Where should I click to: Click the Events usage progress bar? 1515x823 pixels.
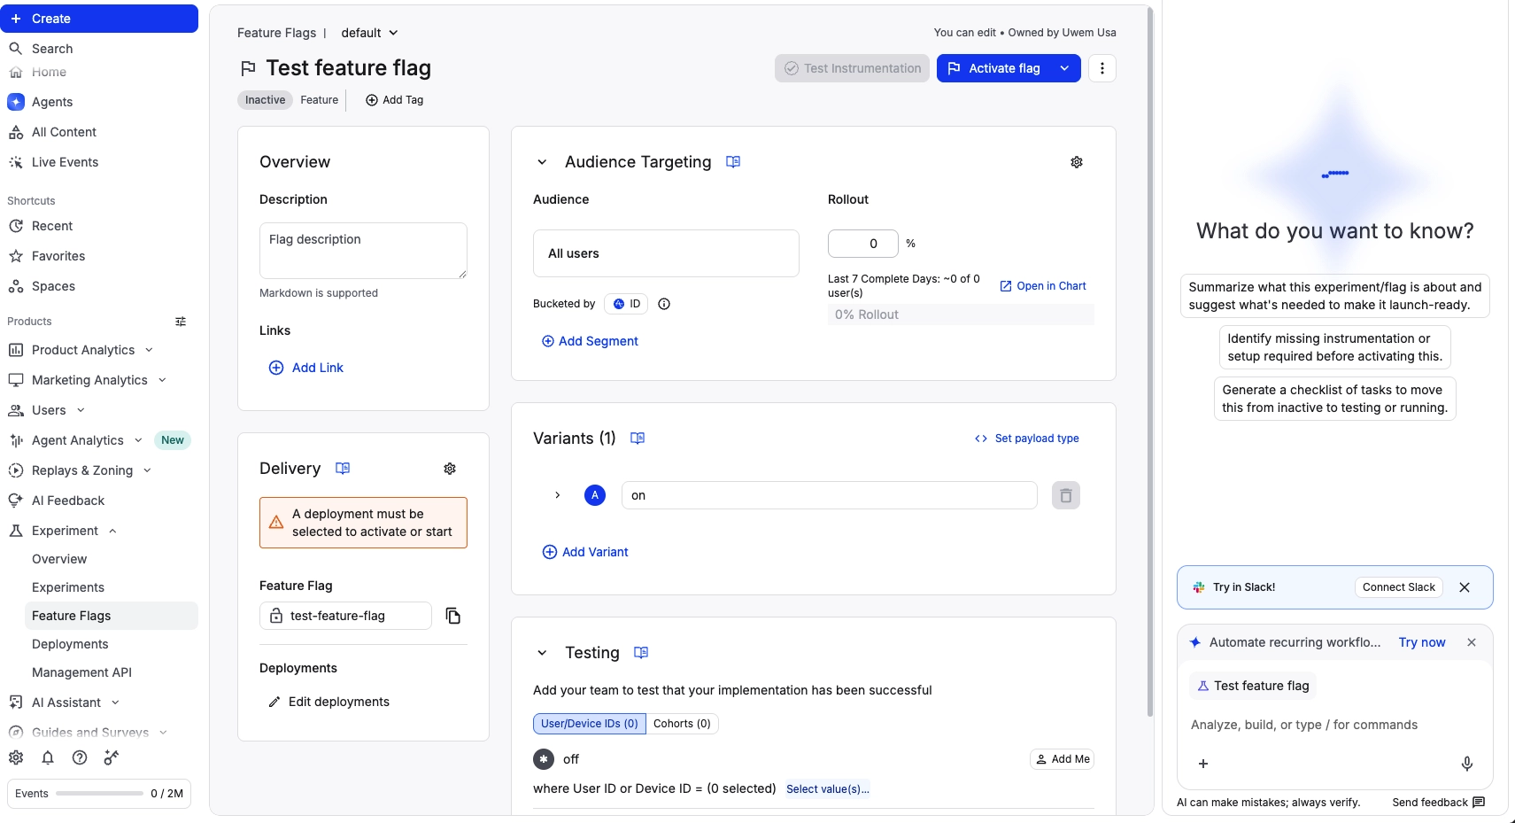(99, 793)
